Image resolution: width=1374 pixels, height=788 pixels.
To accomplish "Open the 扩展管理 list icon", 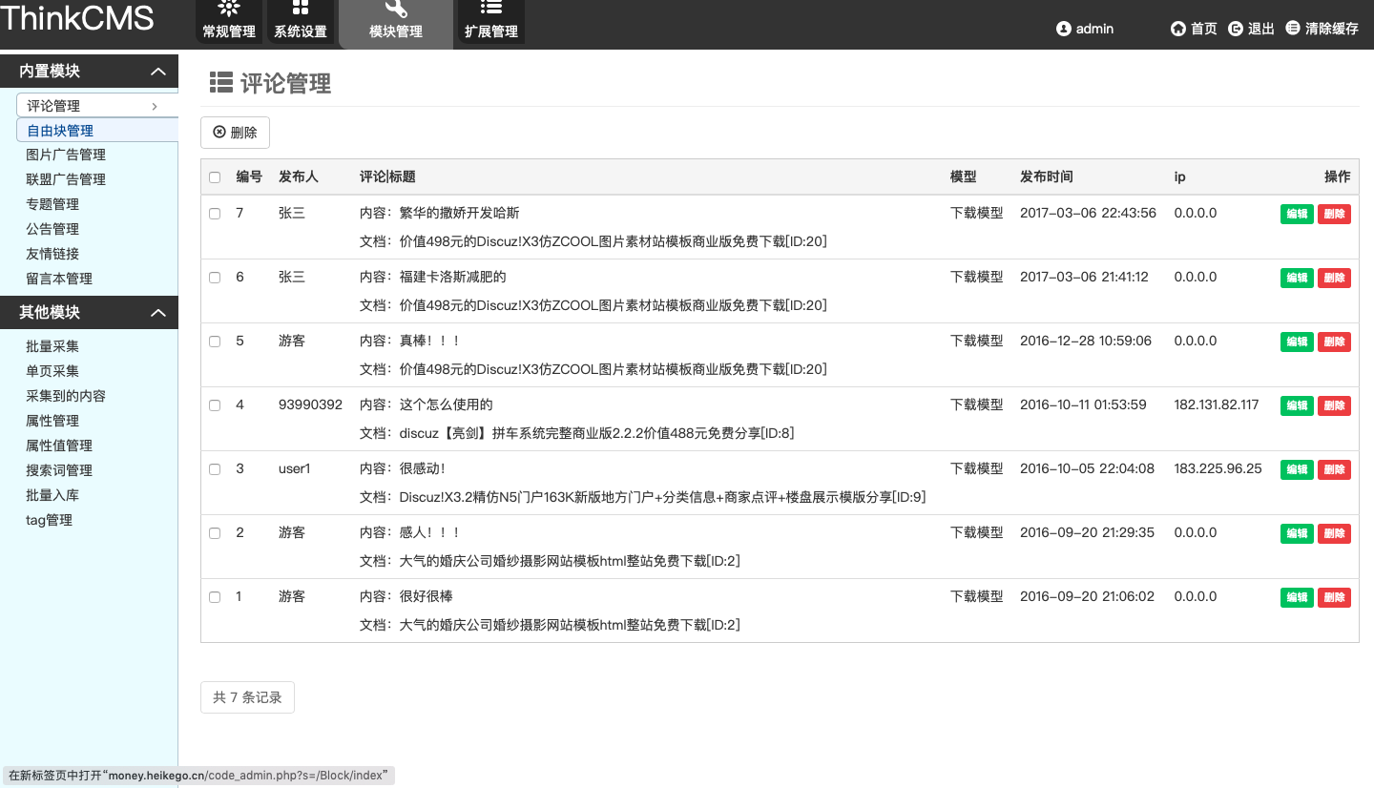I will pos(491,10).
